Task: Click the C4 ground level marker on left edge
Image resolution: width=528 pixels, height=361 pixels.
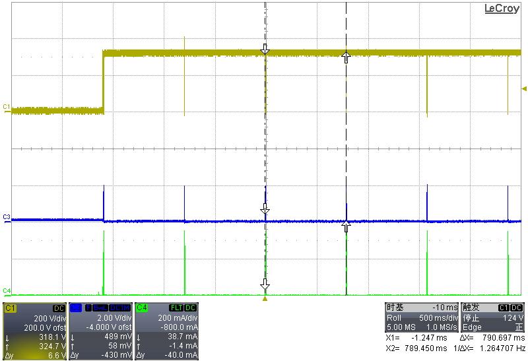Action: (7, 290)
